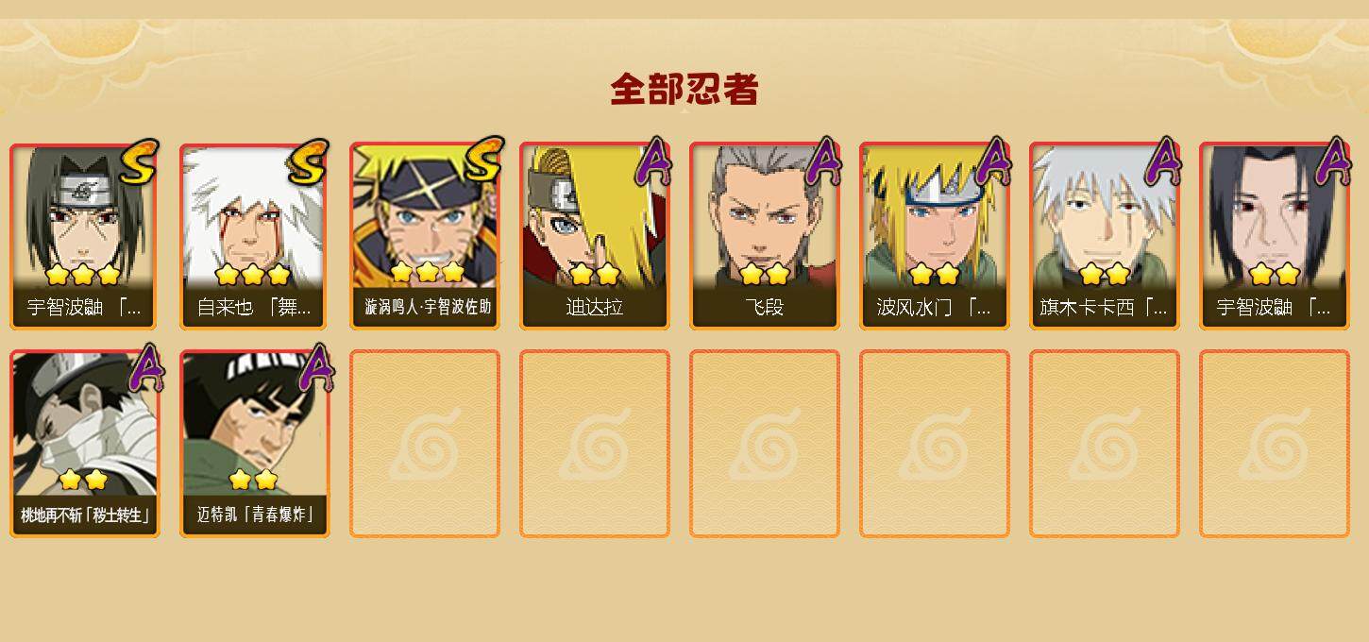This screenshot has height=642, width=1369.
Task: Select the S-rank Jiraiya (自来也) ninja card
Action: (x=255, y=236)
